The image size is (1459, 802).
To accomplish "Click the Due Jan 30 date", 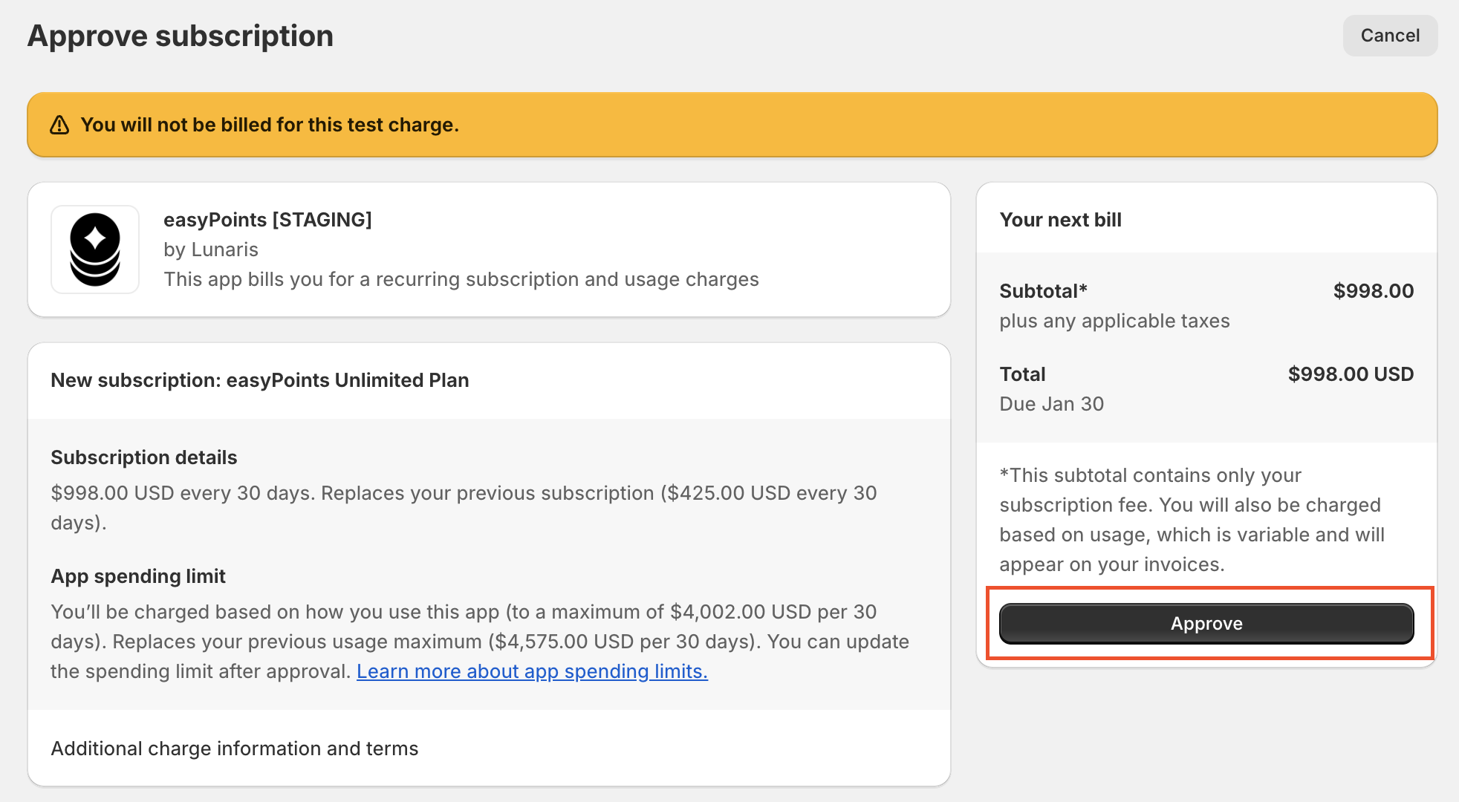I will pos(1051,404).
